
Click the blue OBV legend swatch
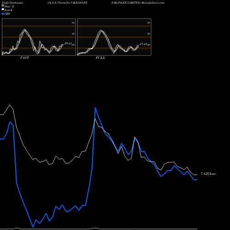coord(3,14)
